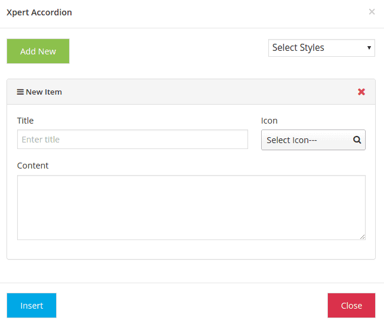Focus the Enter title input field
Screen dimensions: 384x327
(132, 140)
